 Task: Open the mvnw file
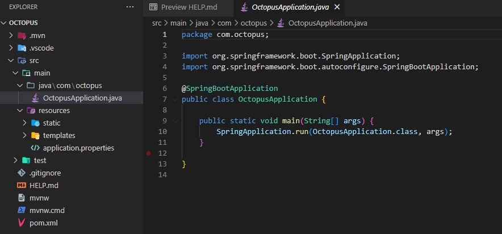click(39, 198)
